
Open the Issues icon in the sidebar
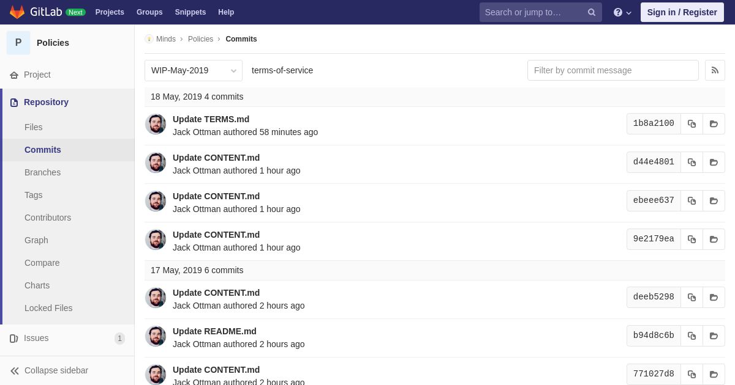(x=14, y=339)
